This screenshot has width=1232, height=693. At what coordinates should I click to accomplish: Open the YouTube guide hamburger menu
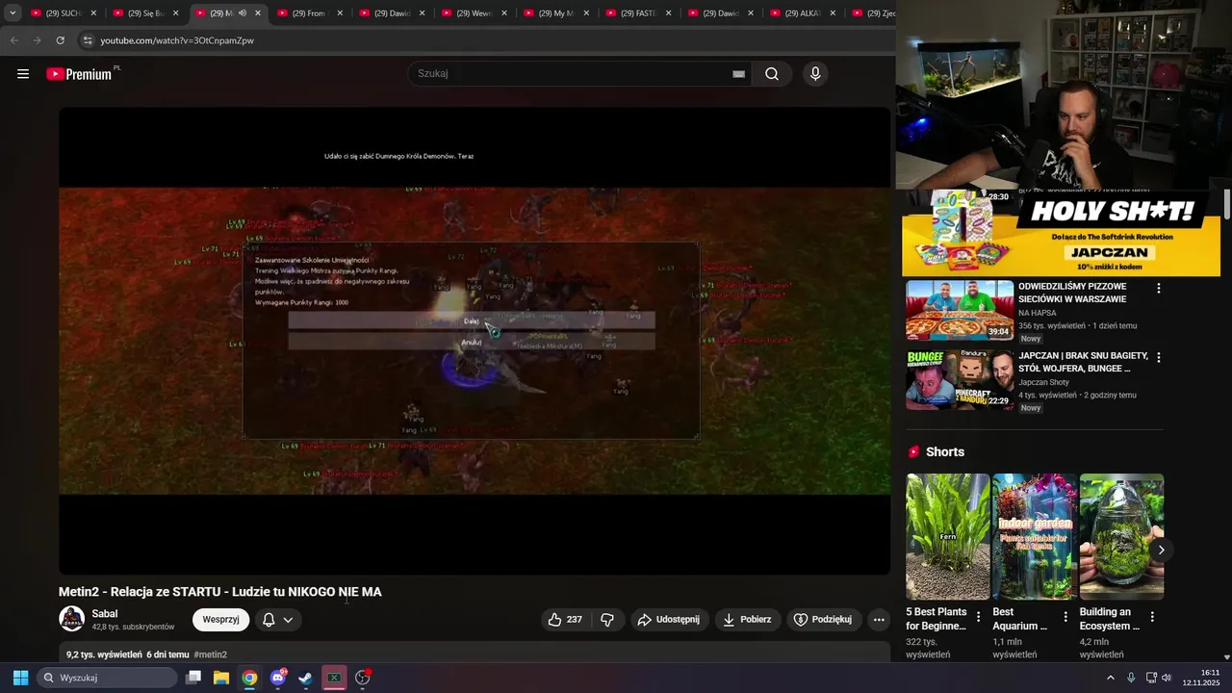pyautogui.click(x=23, y=74)
